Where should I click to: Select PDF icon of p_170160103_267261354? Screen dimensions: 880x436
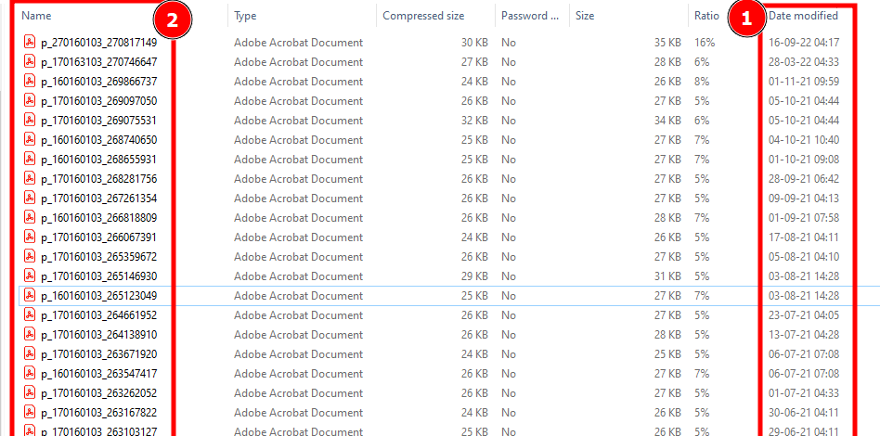tap(30, 199)
